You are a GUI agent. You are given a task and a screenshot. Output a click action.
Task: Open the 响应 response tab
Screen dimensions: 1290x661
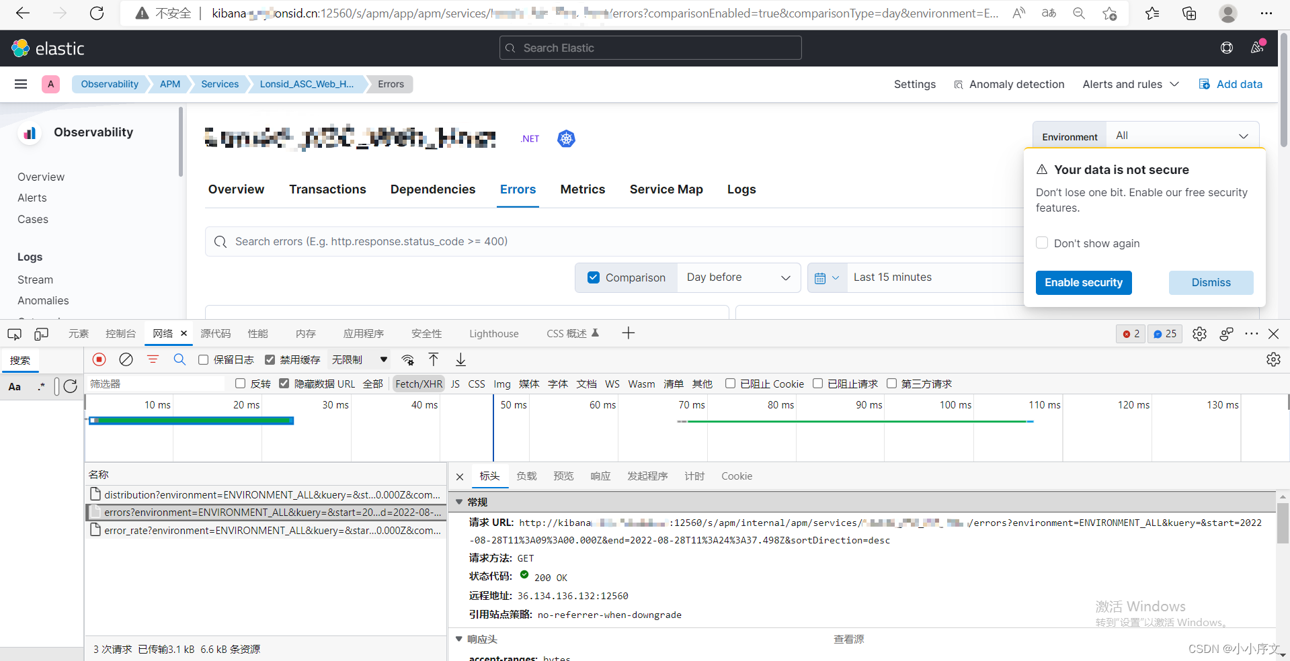click(x=600, y=476)
